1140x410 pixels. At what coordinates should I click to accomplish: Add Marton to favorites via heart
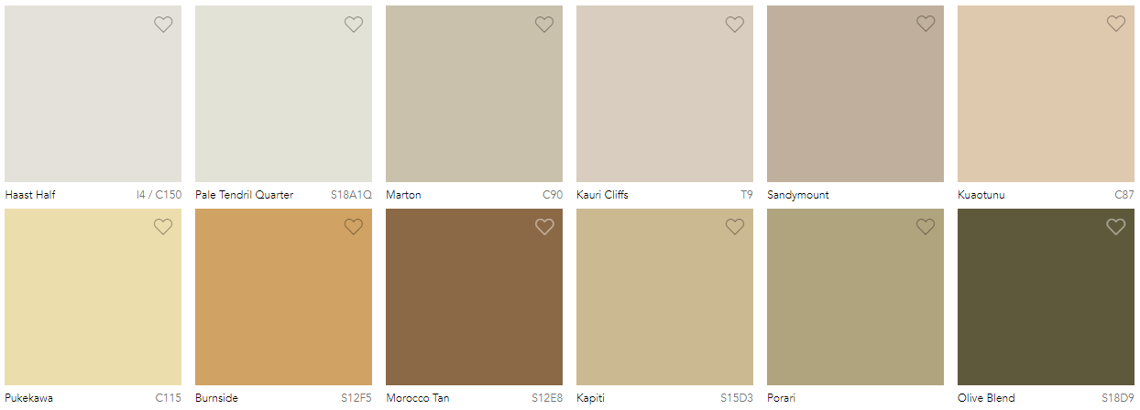(544, 25)
